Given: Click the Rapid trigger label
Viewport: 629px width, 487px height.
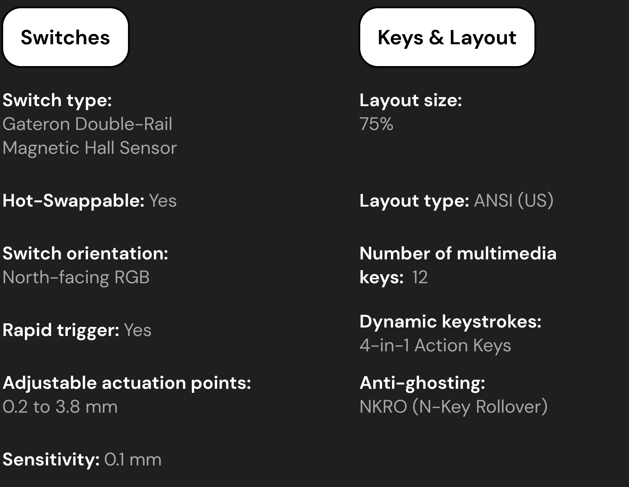Looking at the screenshot, I should 61,330.
